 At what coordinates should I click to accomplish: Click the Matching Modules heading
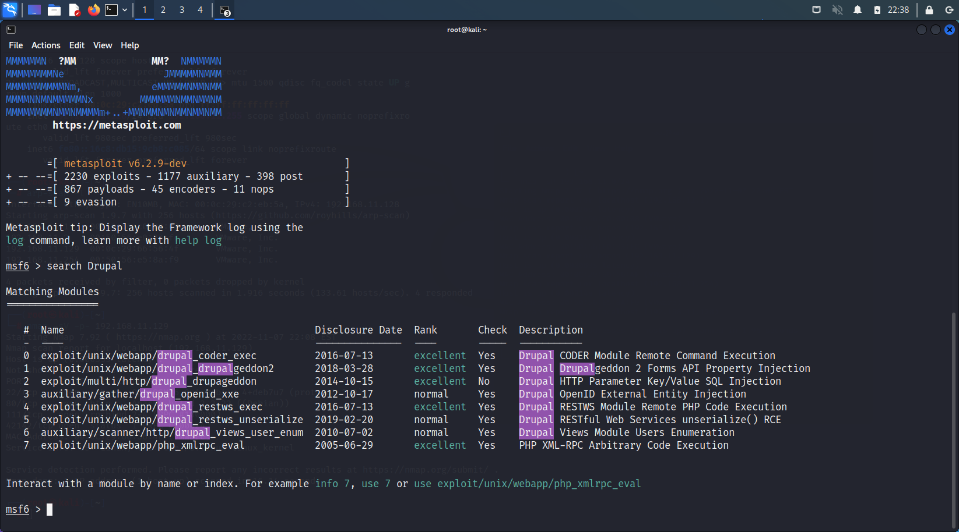(x=52, y=292)
